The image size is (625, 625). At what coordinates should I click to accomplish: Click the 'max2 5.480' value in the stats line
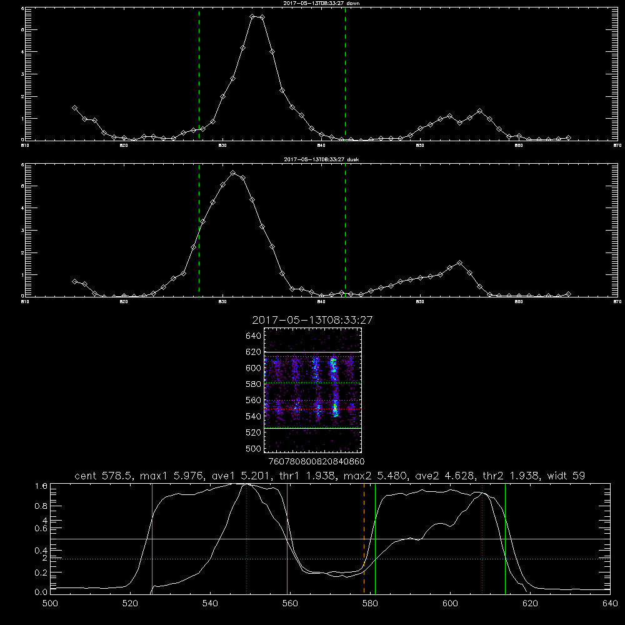tap(377, 476)
